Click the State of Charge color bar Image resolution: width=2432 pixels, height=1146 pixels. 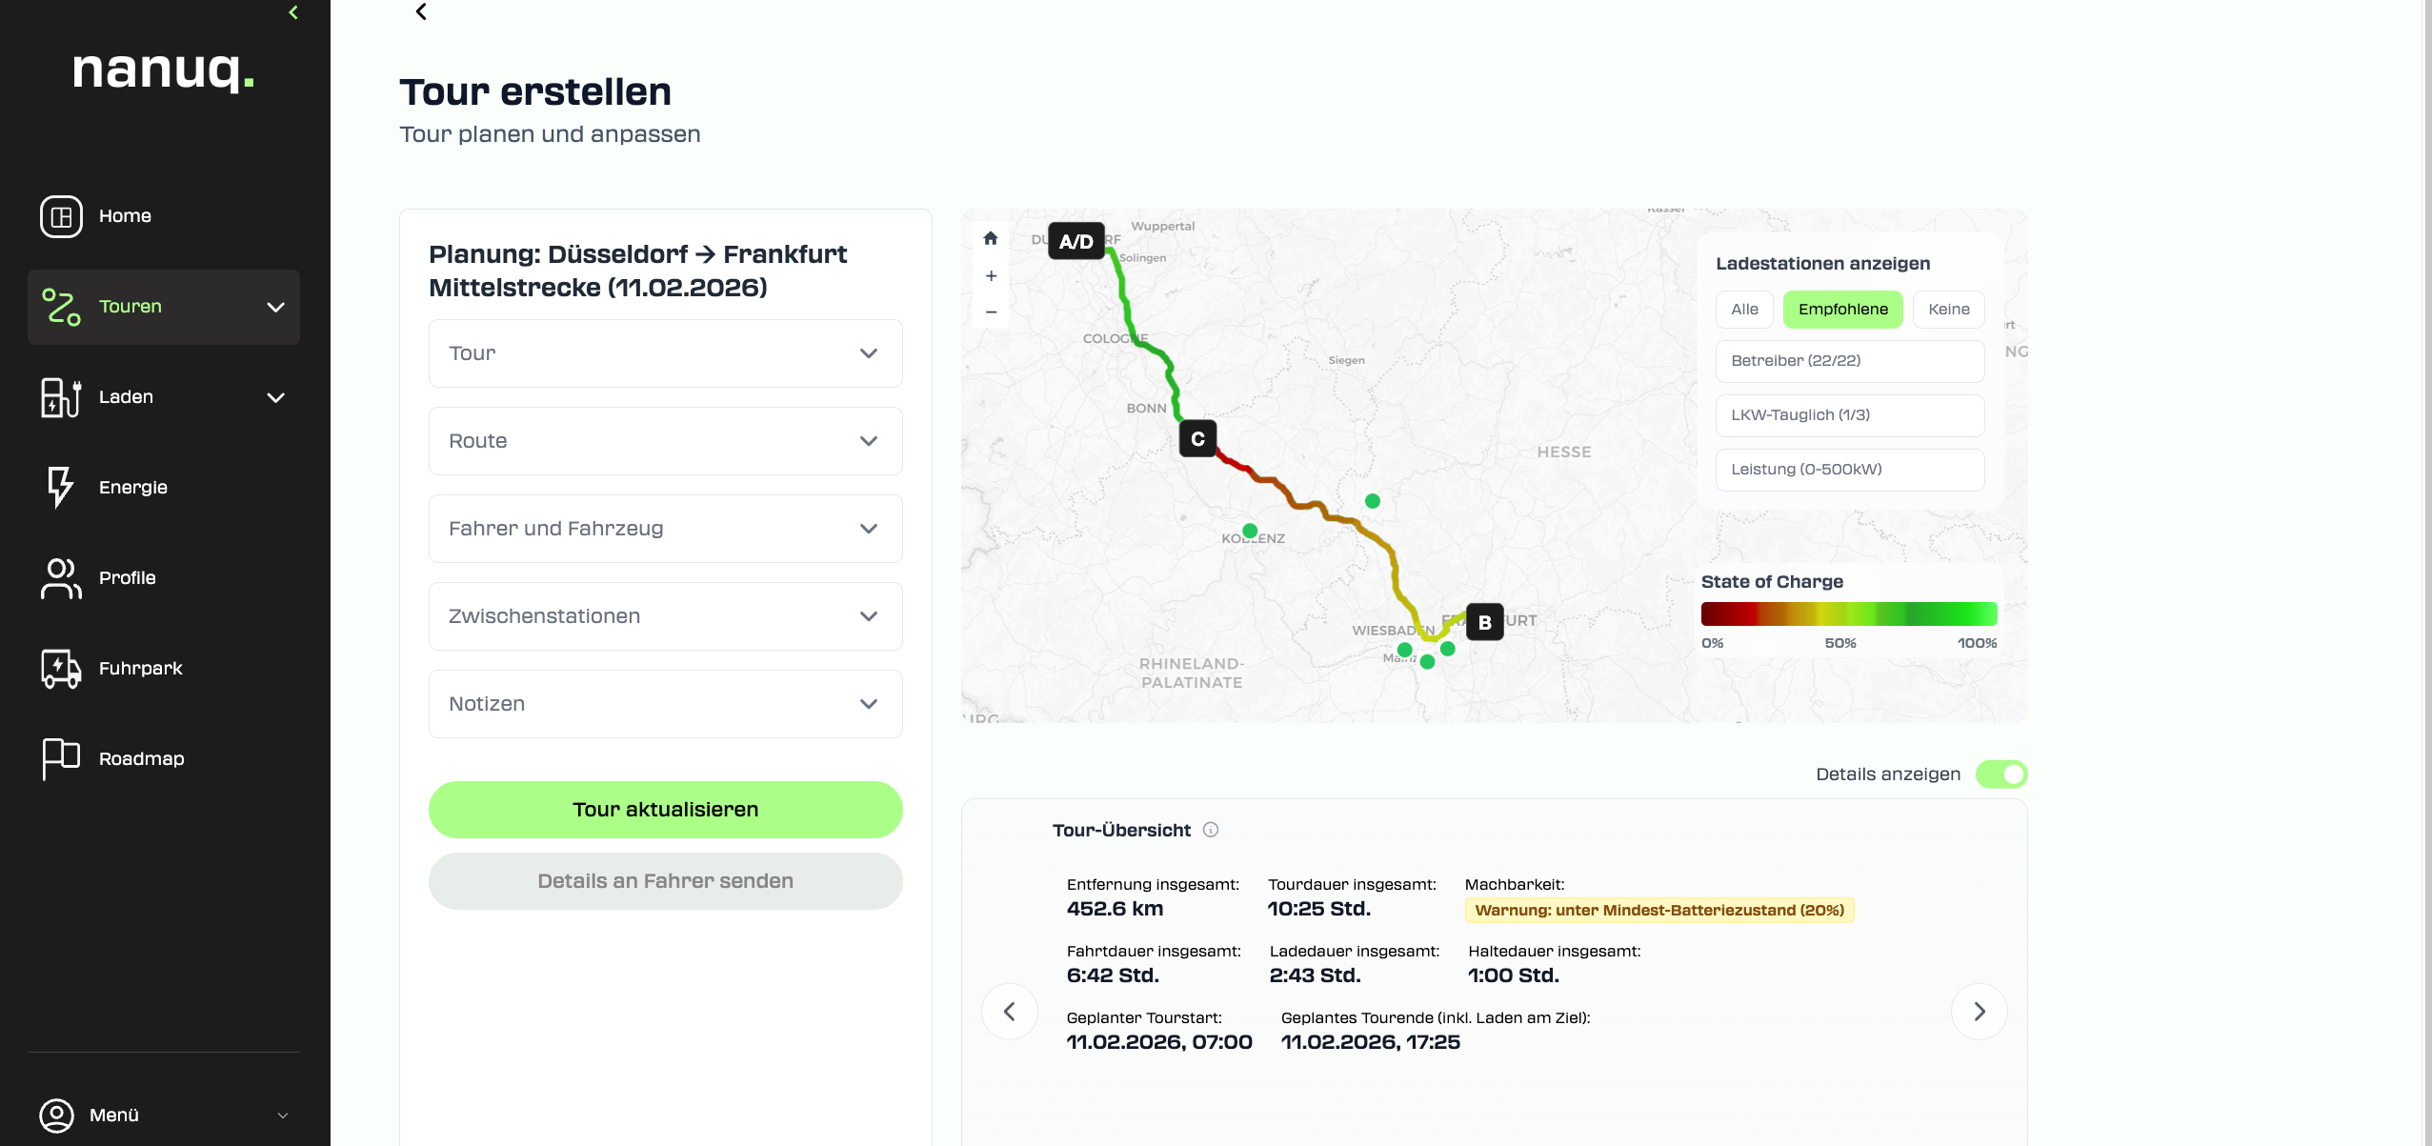1848,613
